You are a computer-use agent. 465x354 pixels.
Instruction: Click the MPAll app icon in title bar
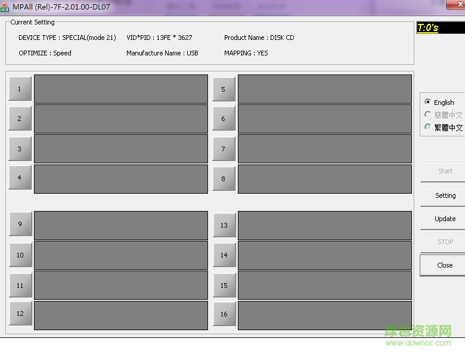pyautogui.click(x=5, y=7)
